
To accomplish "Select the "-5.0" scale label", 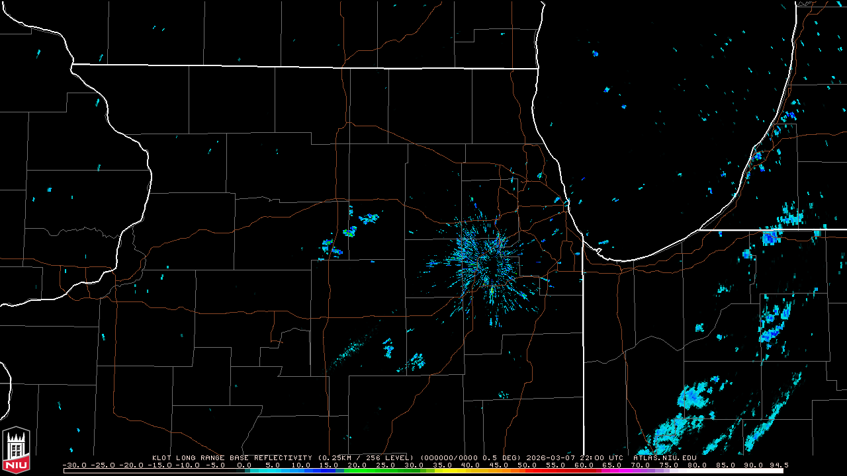I will [x=215, y=465].
